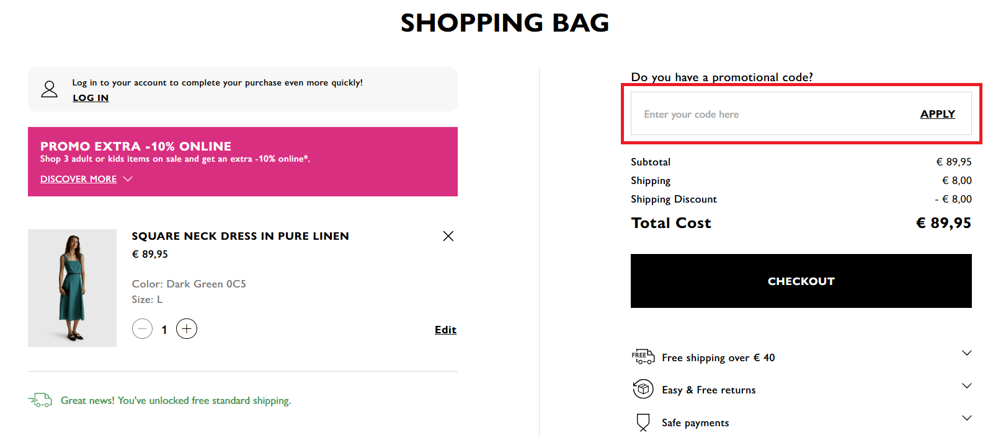1006x438 pixels.
Task: Click the LOG IN link
Action: tap(91, 98)
